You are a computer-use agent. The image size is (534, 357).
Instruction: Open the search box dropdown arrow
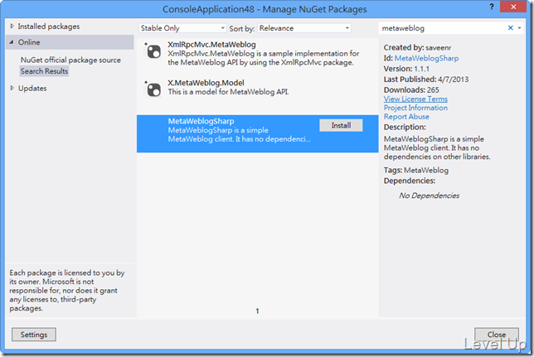519,28
